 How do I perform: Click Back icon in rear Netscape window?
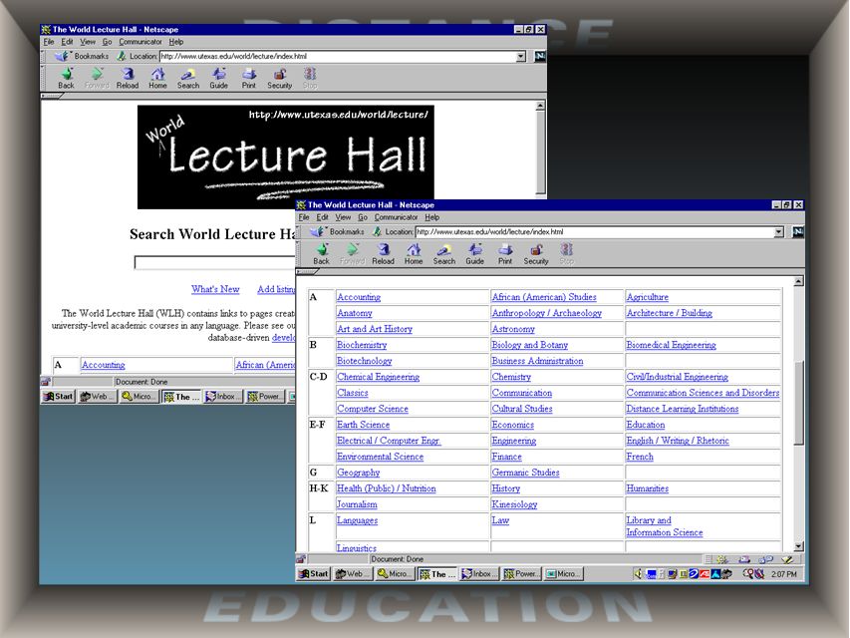point(67,78)
